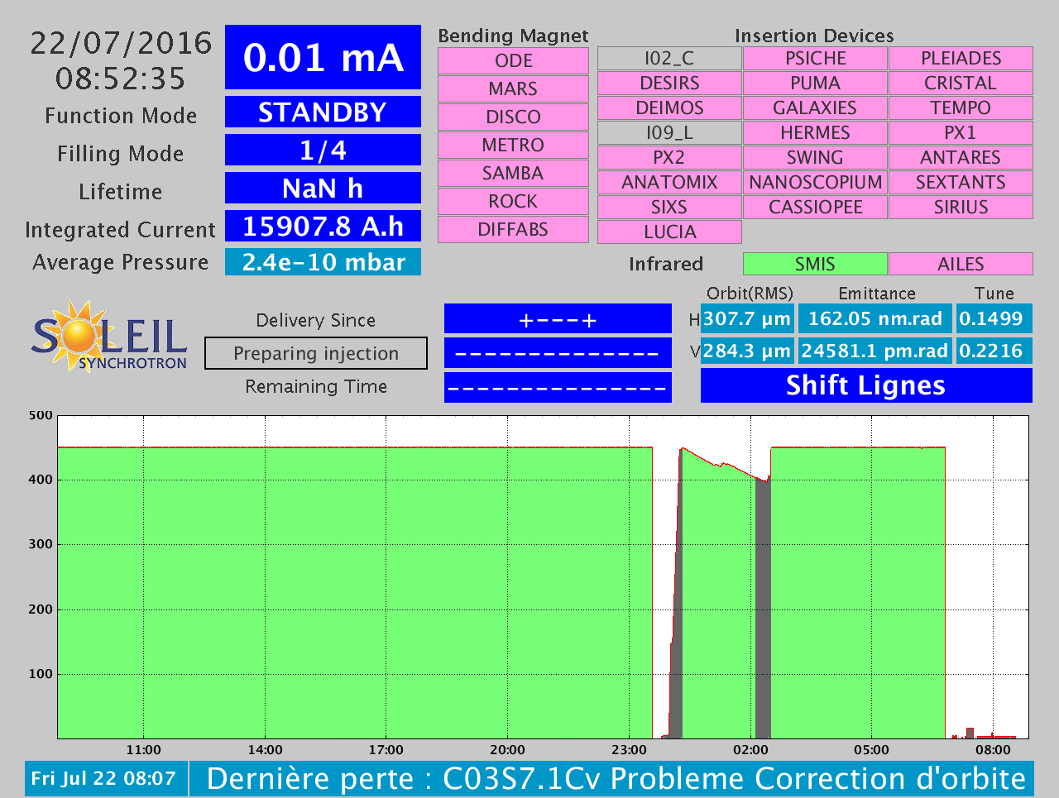This screenshot has width=1059, height=798.
Task: Click the 1/4 filling mode value
Action: (323, 150)
